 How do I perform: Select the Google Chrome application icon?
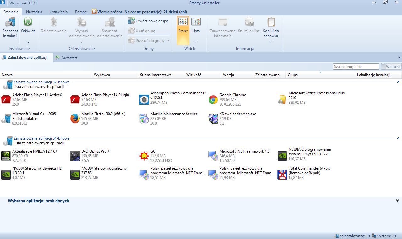213,100
